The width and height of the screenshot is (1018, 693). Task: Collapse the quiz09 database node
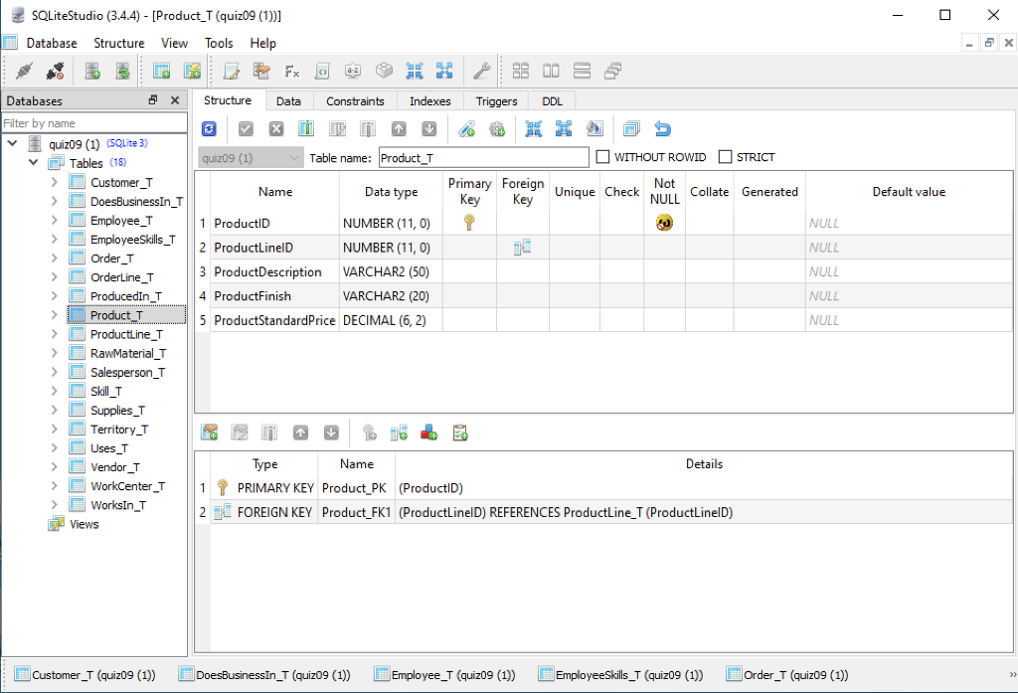tap(12, 142)
